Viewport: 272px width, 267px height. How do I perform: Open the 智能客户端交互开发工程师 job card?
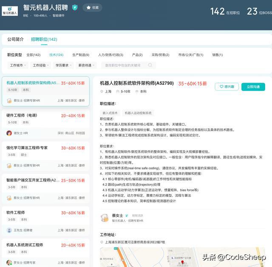(x=45, y=188)
